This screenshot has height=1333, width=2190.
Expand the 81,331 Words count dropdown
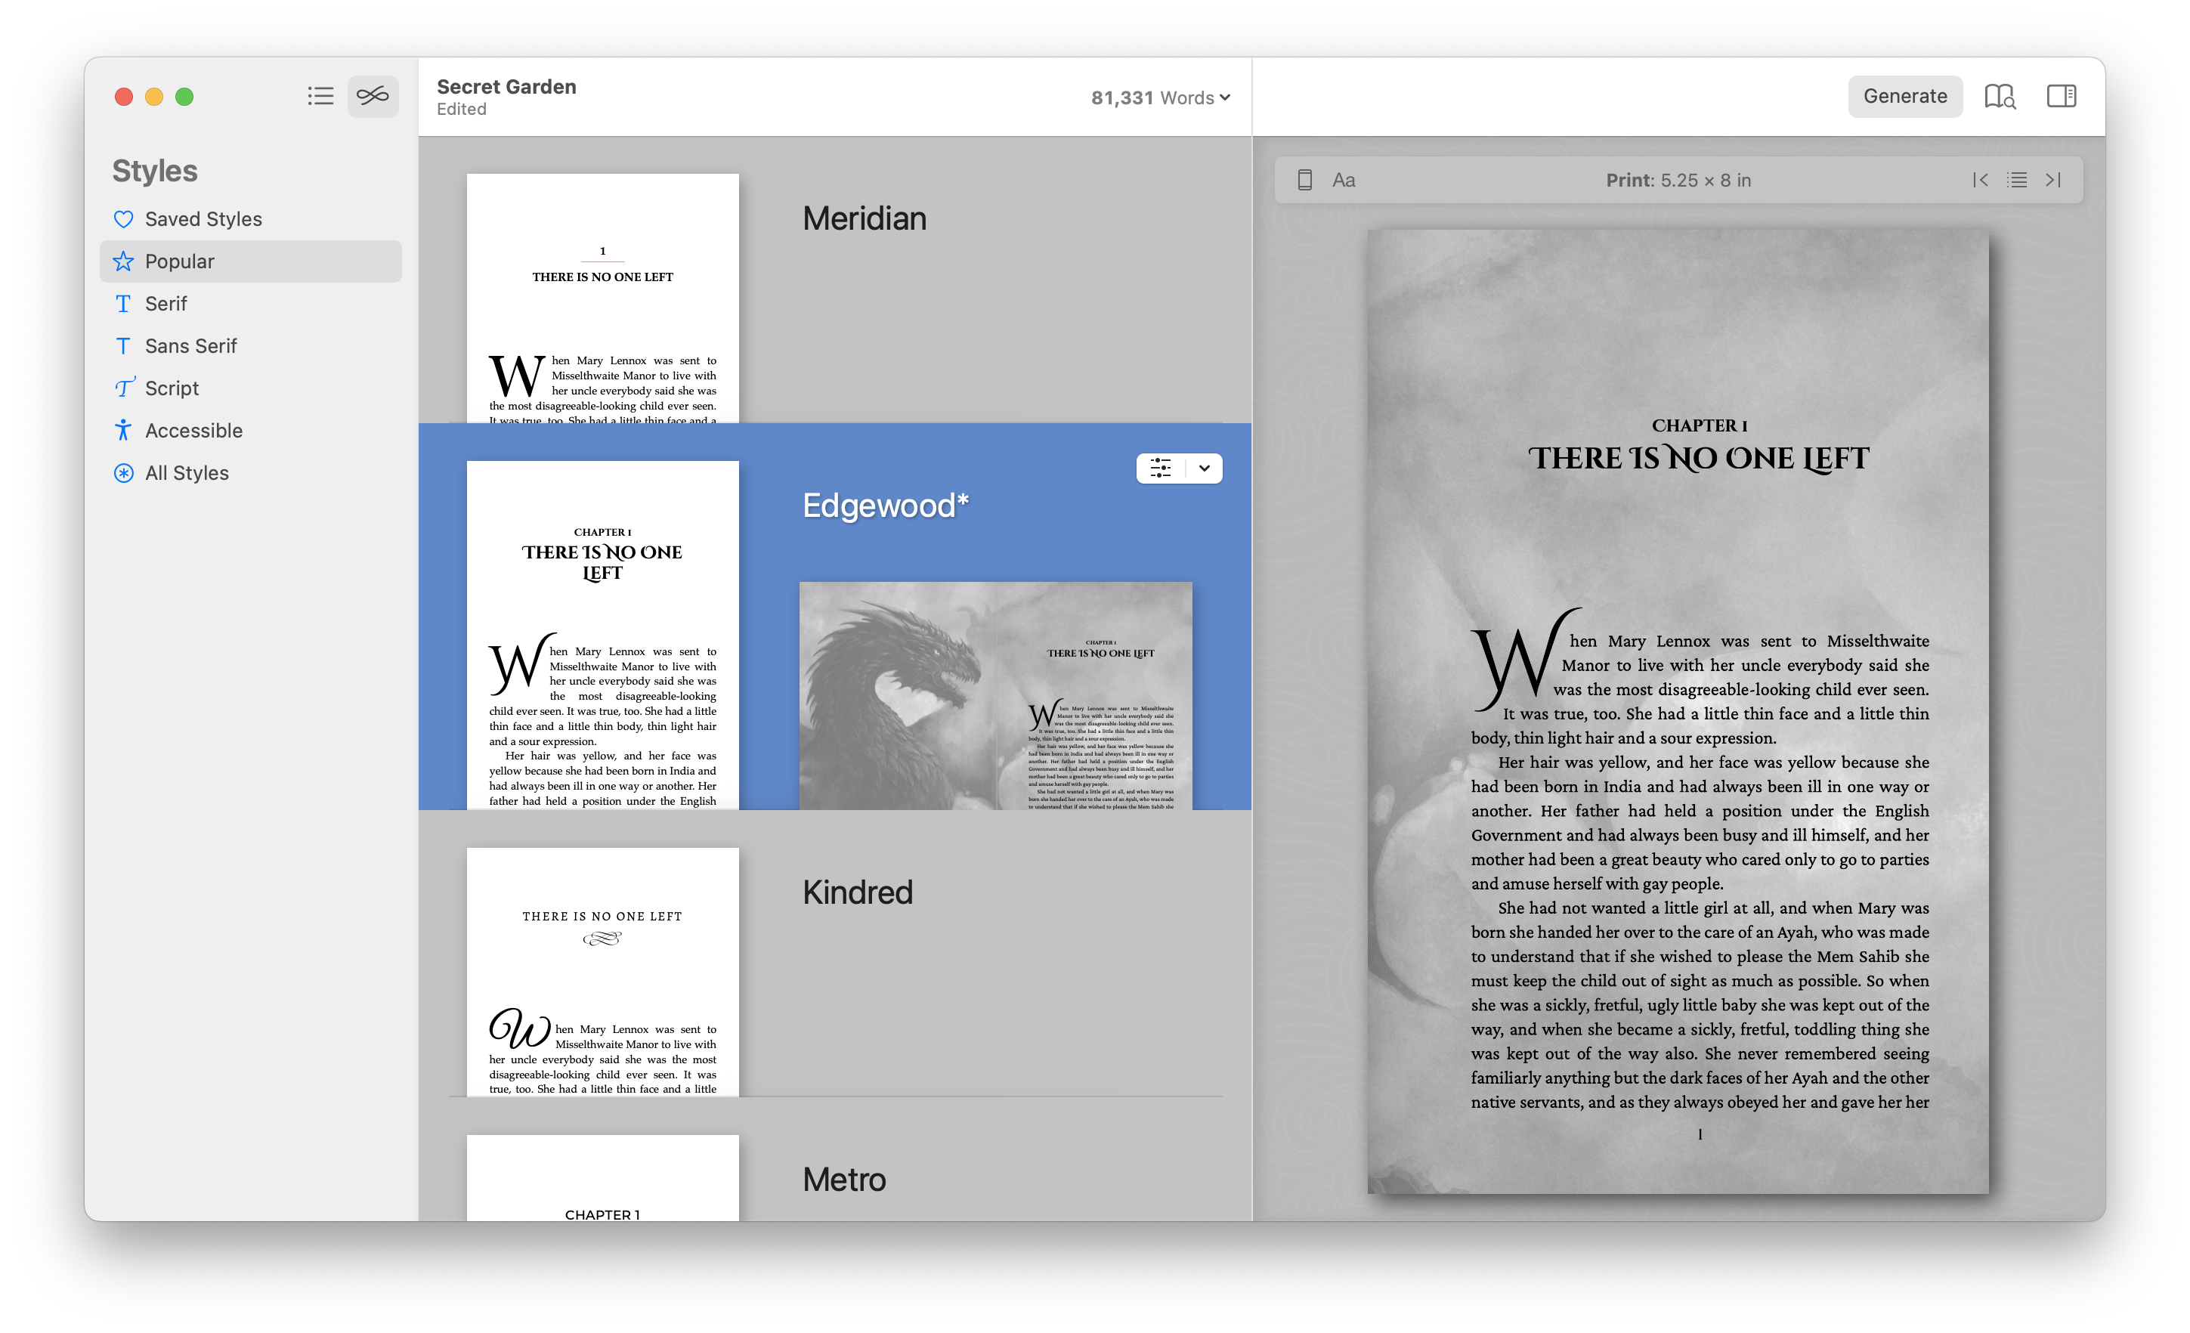[x=1160, y=97]
